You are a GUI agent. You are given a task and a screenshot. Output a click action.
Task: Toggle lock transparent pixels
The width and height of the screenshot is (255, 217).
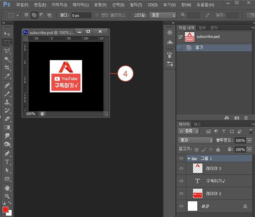[197, 150]
